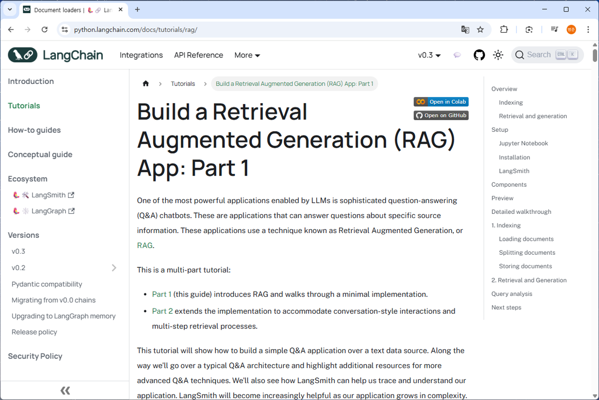Select Introduction in the sidebar
The width and height of the screenshot is (599, 400).
(x=31, y=81)
